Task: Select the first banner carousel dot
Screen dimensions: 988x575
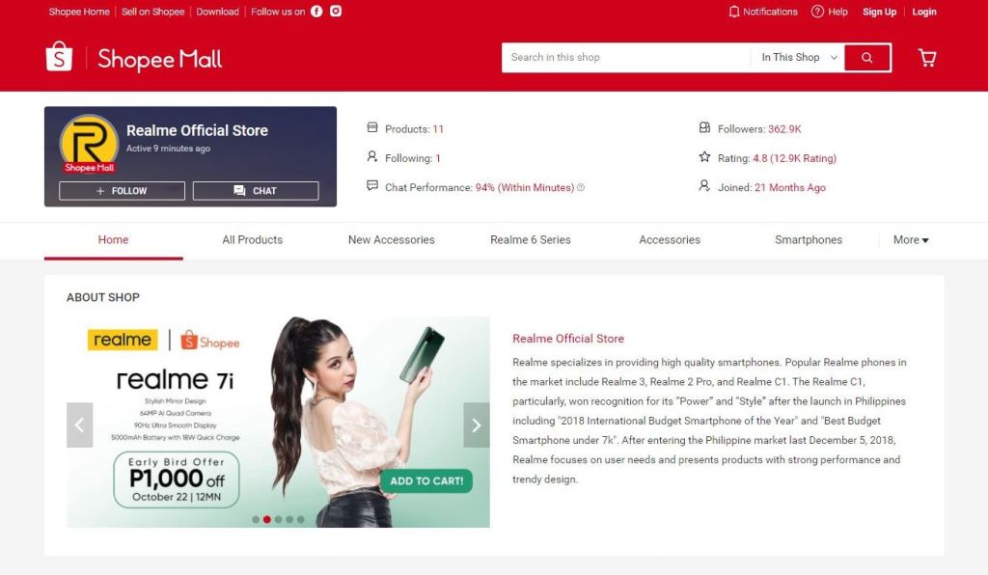Action: (x=255, y=520)
